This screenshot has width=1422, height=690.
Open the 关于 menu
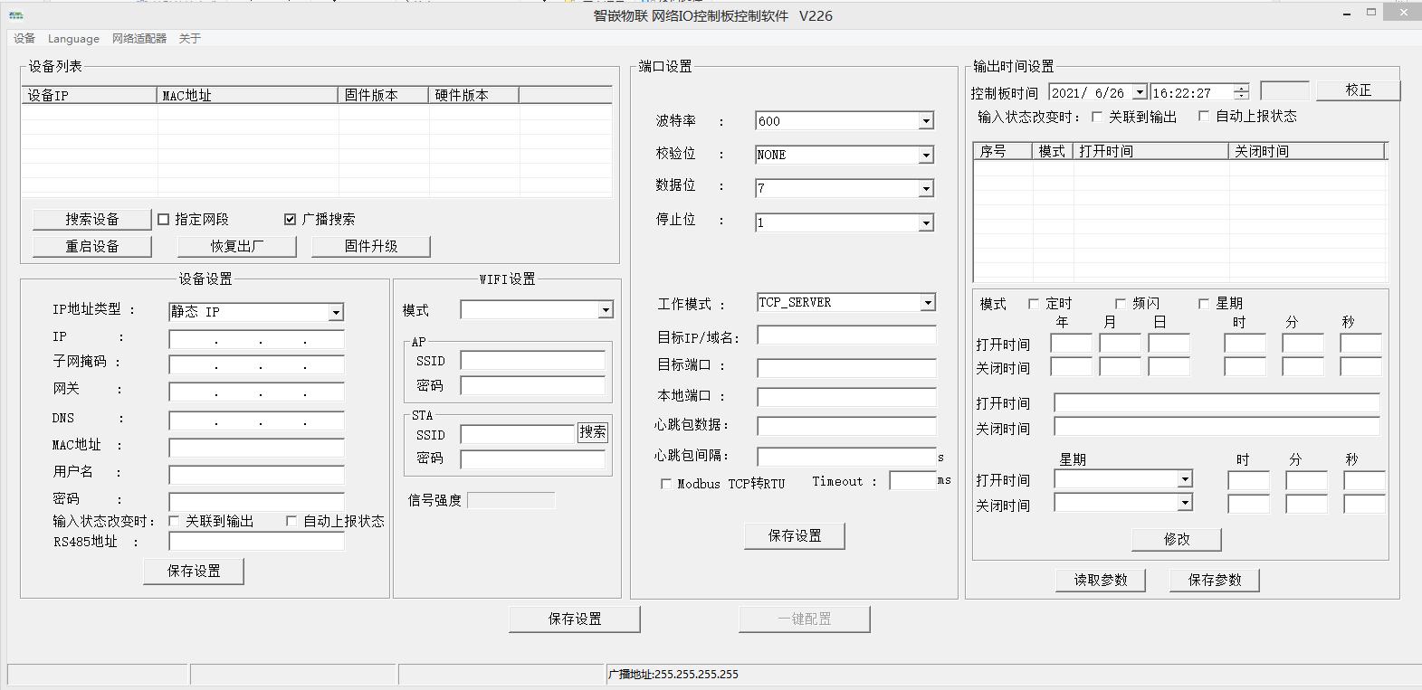pyautogui.click(x=190, y=39)
